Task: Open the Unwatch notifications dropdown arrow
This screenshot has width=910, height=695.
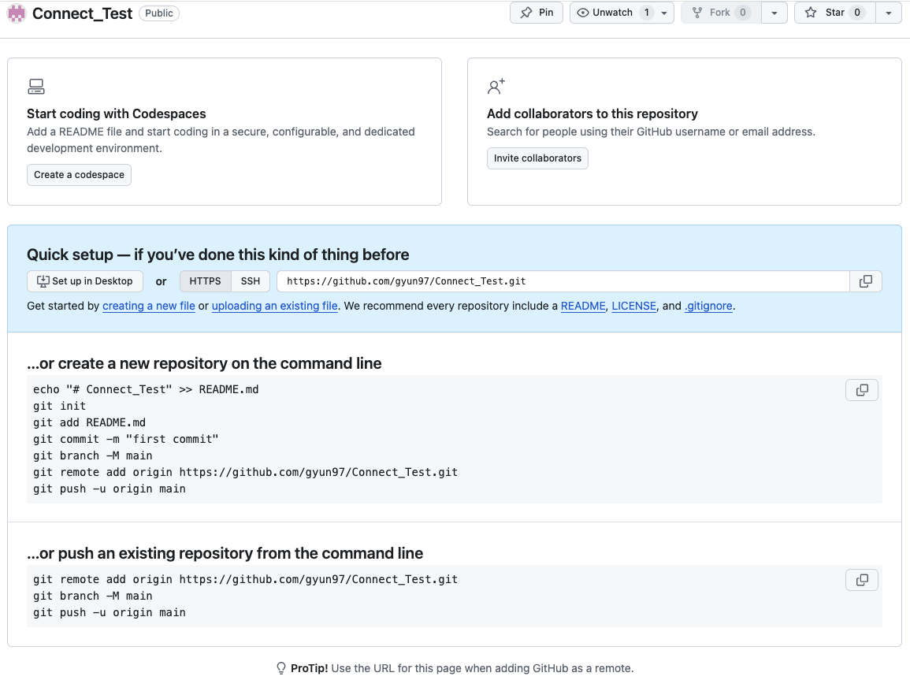Action: pos(664,13)
